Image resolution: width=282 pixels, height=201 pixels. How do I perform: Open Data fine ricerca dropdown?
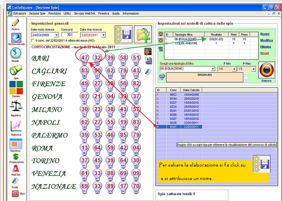tap(104, 35)
